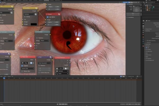159x106 pixels.
Task: Click the sphere icon on Viewer node header
Action: coord(59,14)
